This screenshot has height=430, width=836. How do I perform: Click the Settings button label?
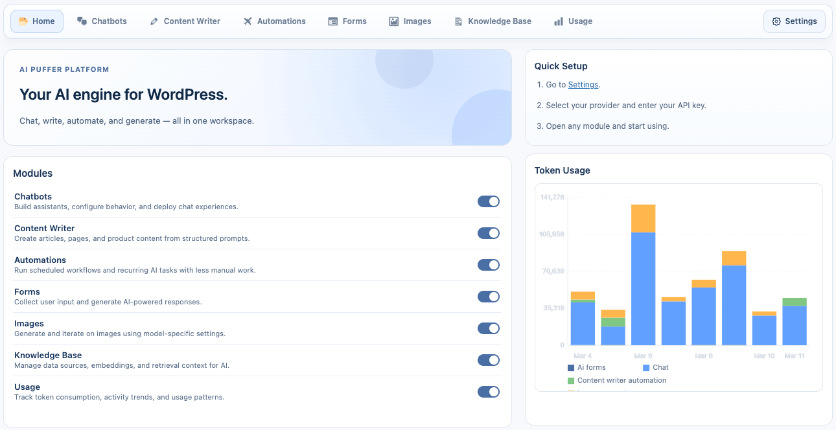tap(801, 21)
